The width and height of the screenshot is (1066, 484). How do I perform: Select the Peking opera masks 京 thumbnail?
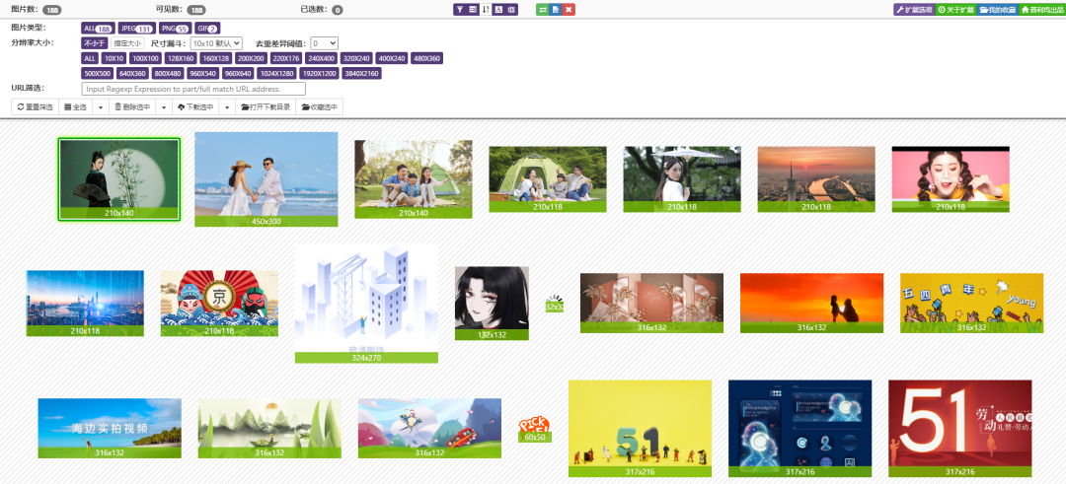[219, 303]
